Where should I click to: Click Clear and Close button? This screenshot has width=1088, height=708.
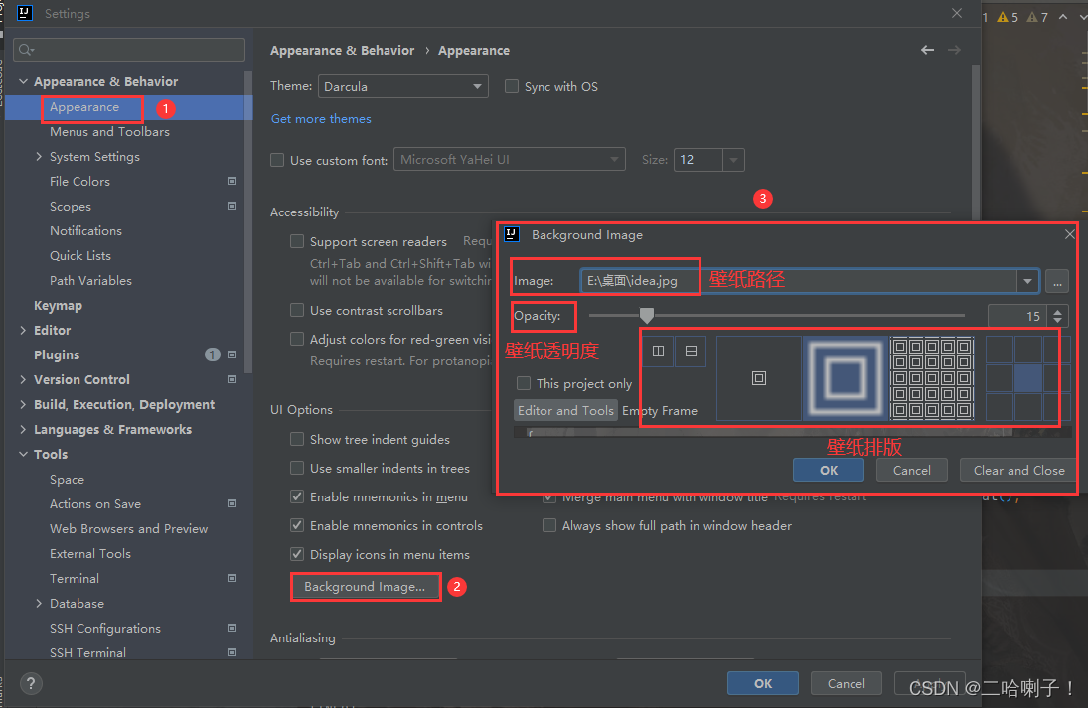(x=1018, y=470)
